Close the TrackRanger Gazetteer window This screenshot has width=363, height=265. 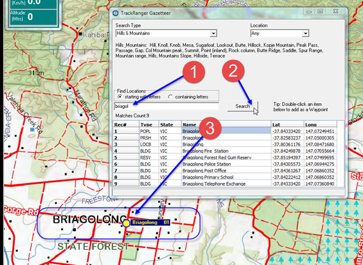335,11
